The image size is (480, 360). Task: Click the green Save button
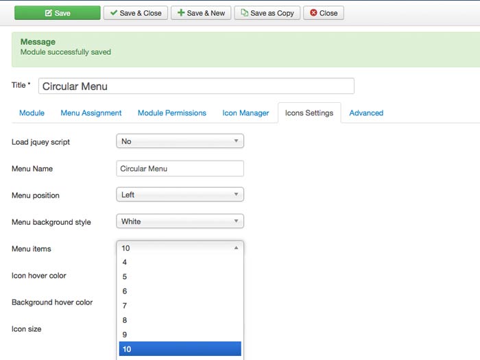click(57, 13)
